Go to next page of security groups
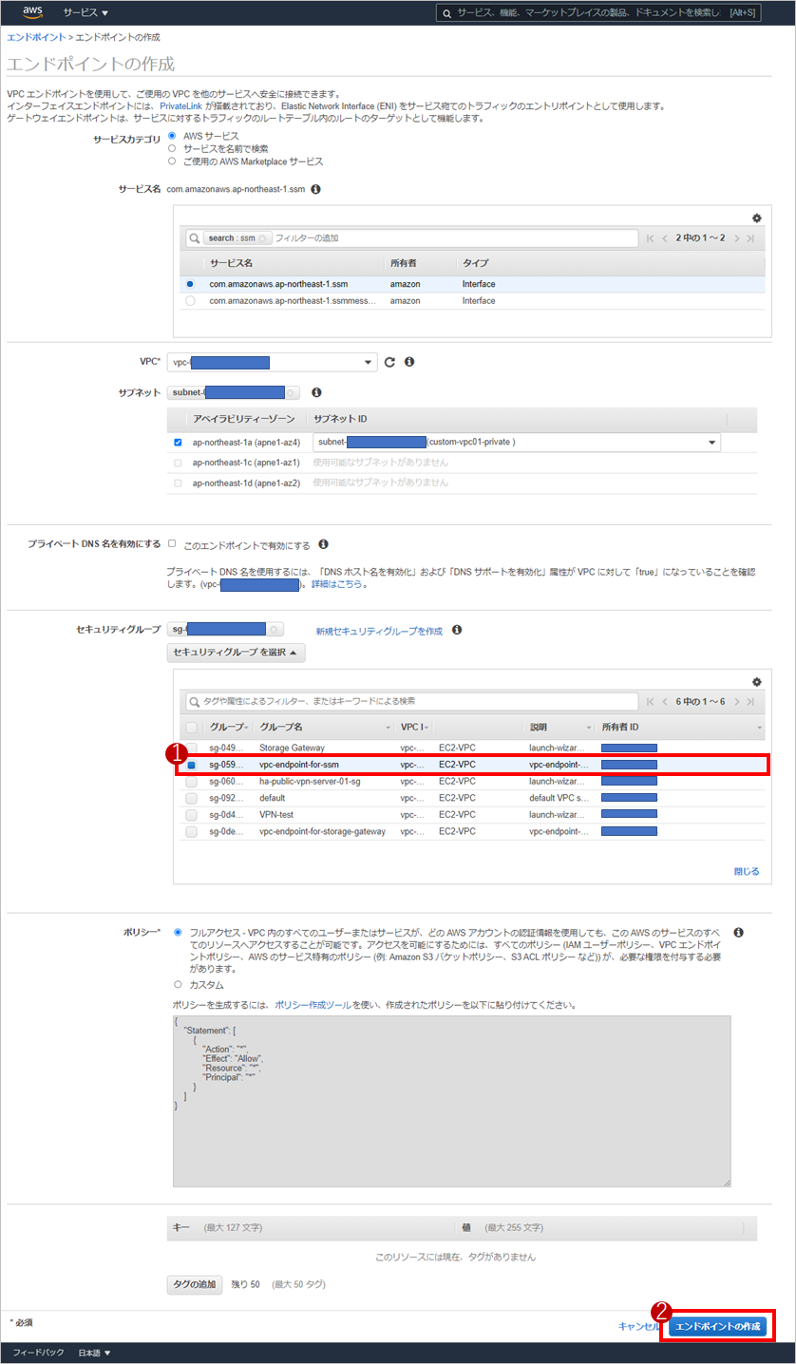 coord(736,702)
